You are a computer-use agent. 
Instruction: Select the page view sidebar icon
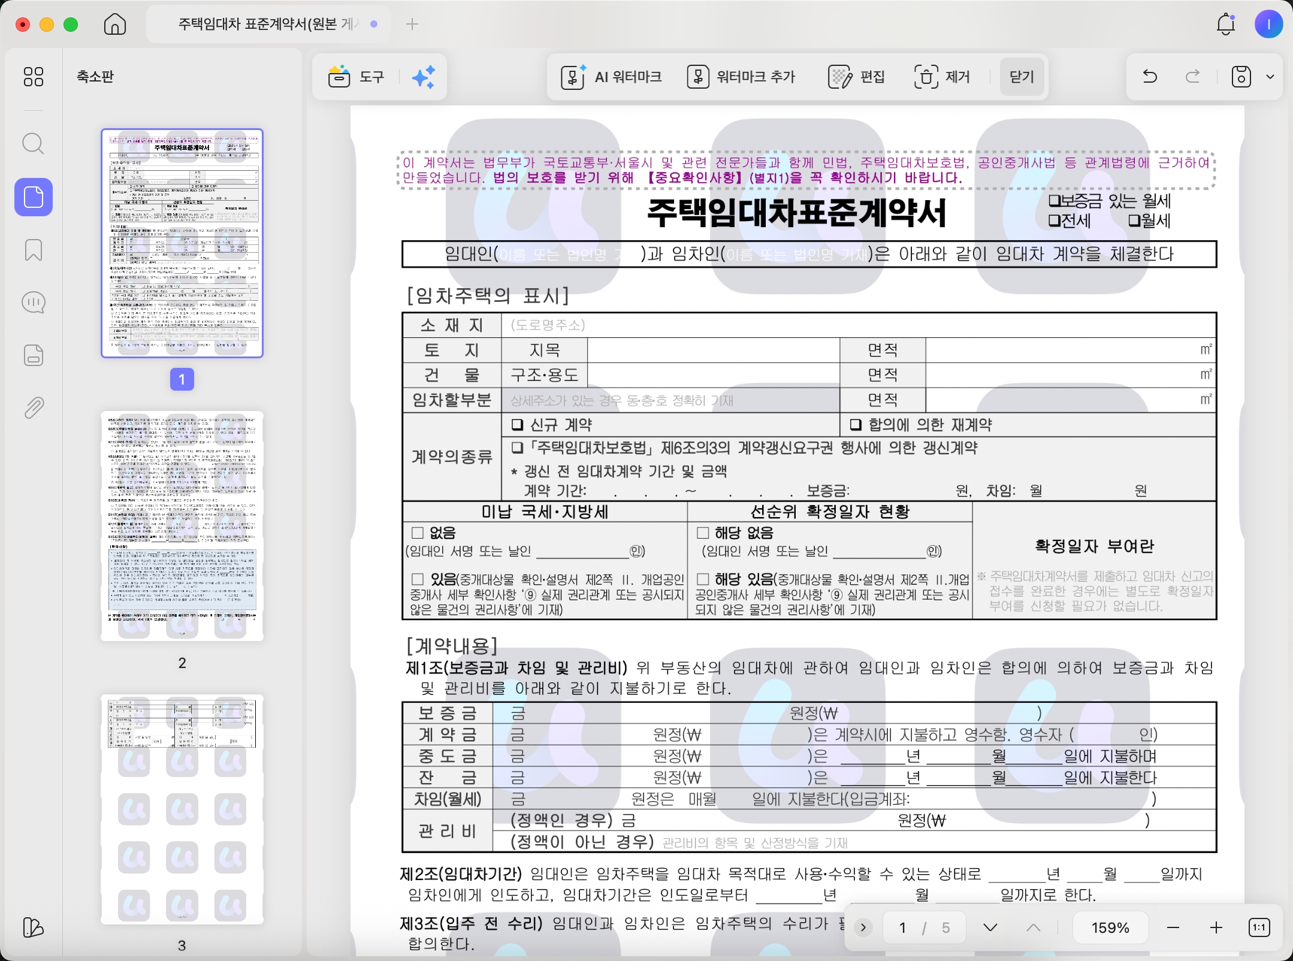34,197
